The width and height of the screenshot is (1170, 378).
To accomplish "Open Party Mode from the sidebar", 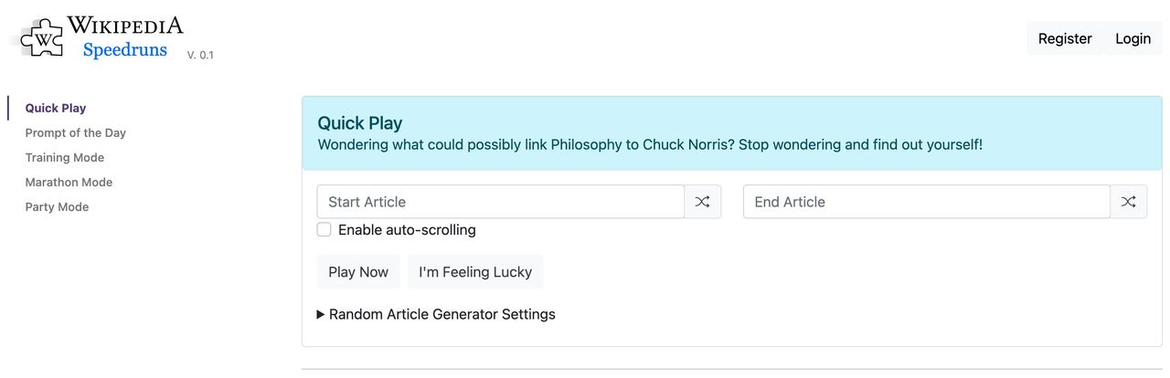I will pos(57,207).
